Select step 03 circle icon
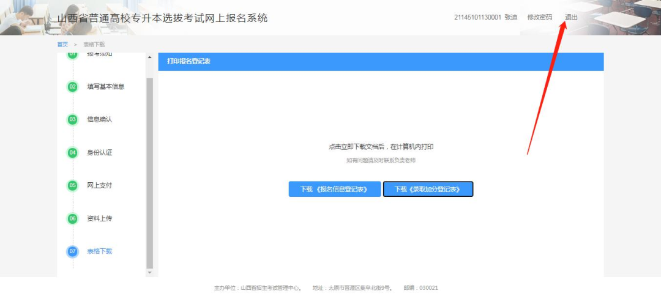Viewport: 661px width, 299px height. point(72,120)
